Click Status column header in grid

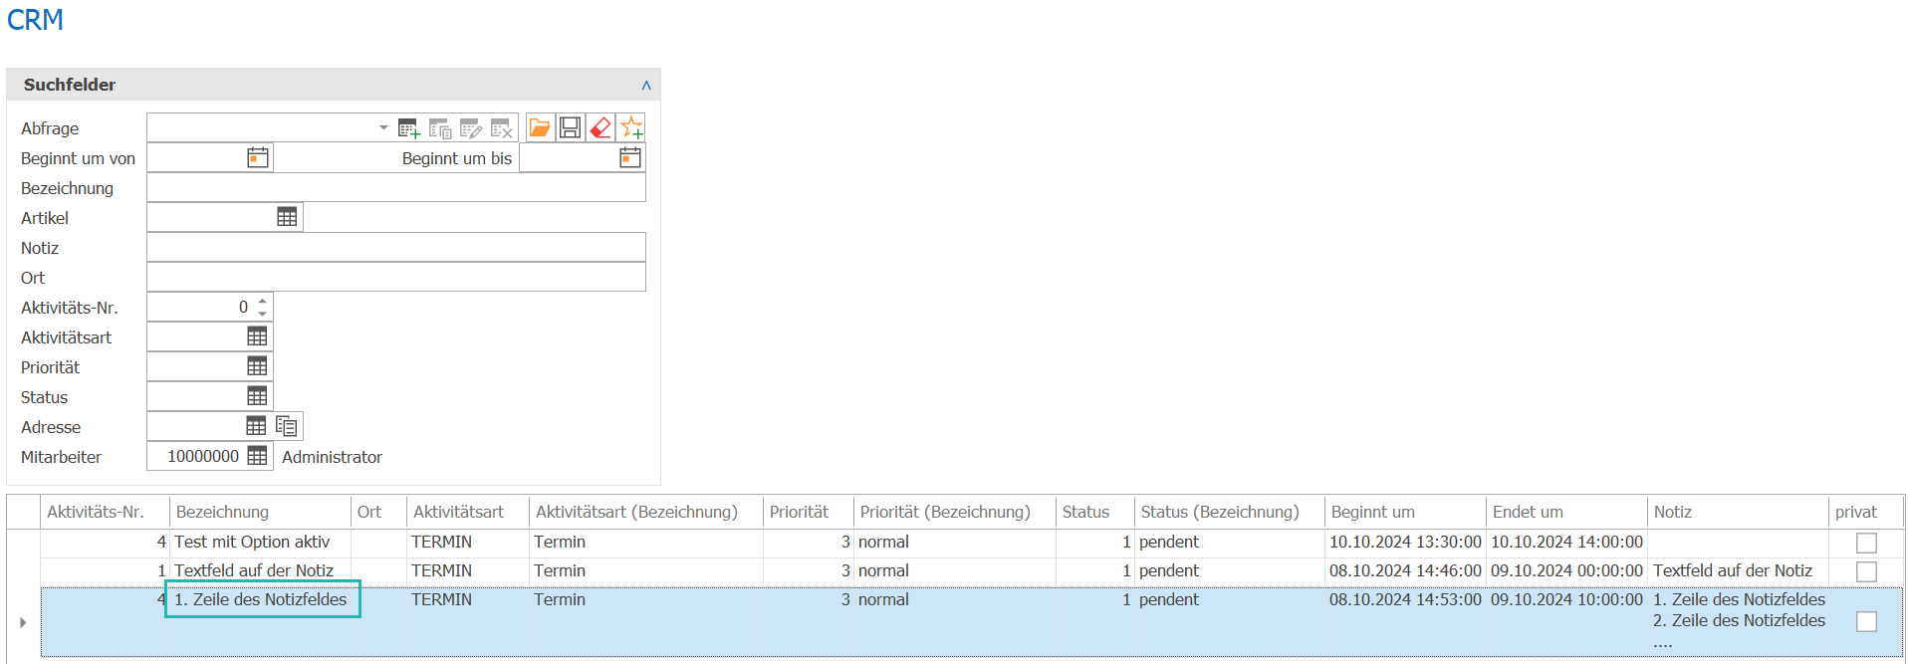(1095, 512)
